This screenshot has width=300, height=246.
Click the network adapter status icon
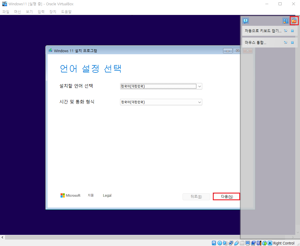(231, 243)
